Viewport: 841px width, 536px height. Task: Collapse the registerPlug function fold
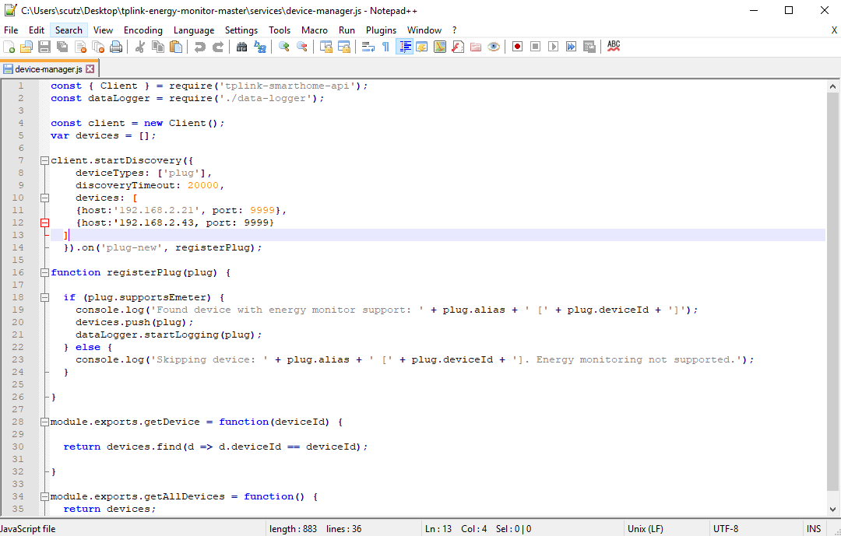[x=44, y=272]
